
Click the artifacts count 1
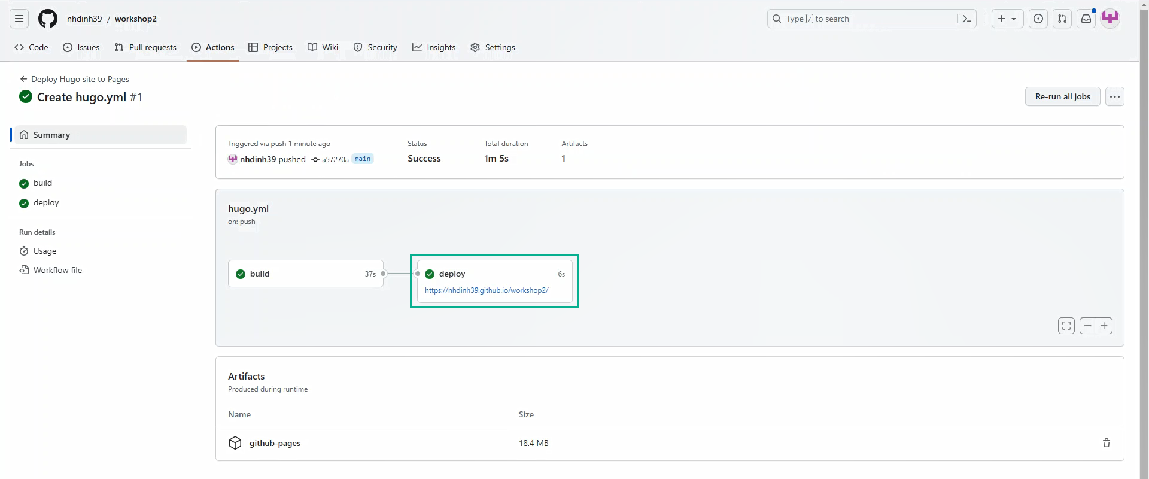click(x=563, y=159)
